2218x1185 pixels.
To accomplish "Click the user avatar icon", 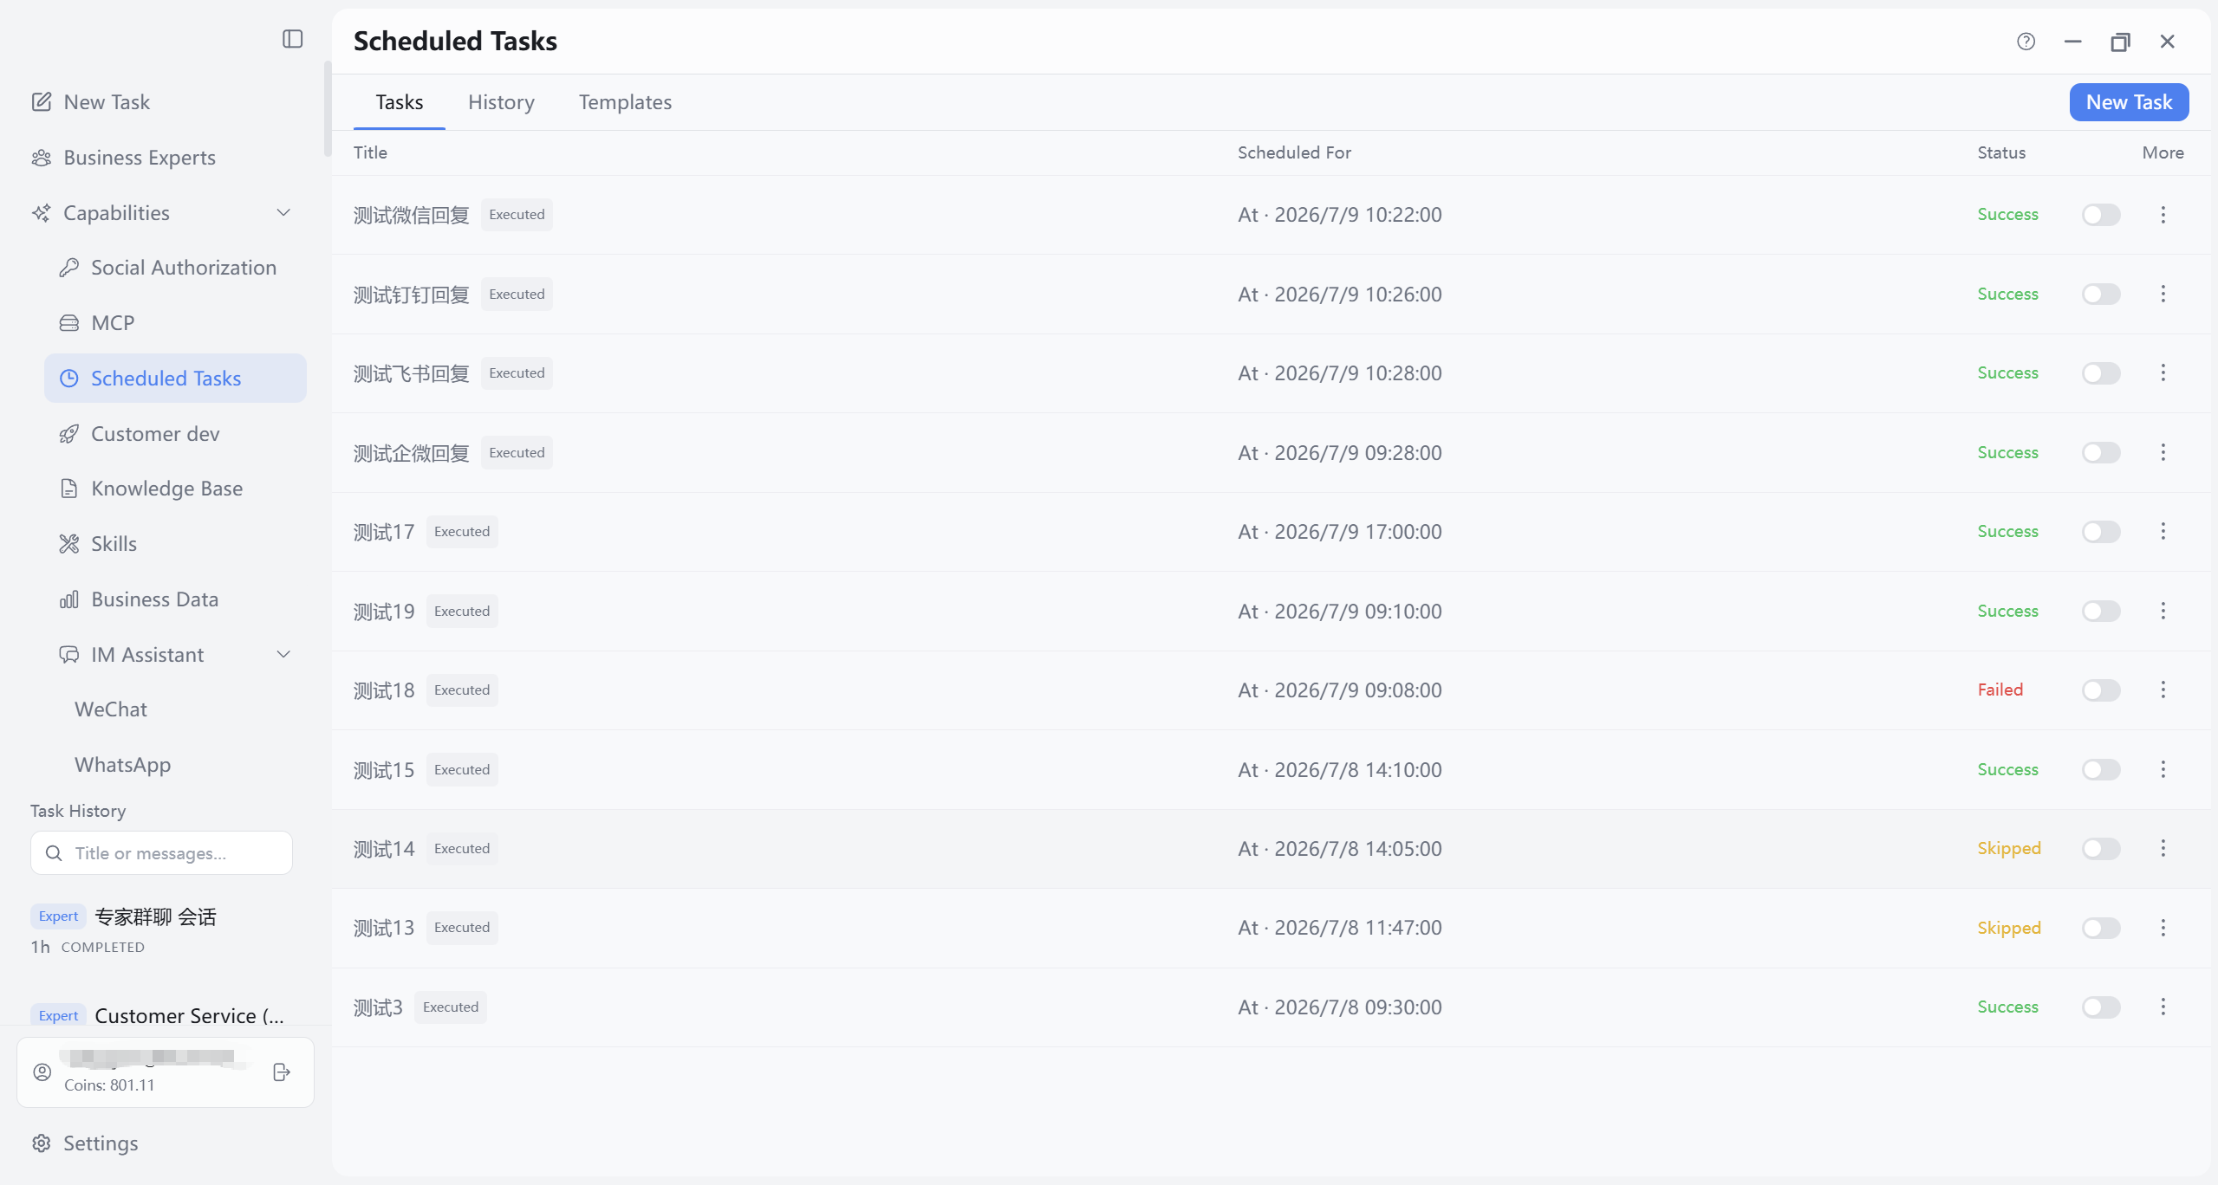I will tap(42, 1072).
